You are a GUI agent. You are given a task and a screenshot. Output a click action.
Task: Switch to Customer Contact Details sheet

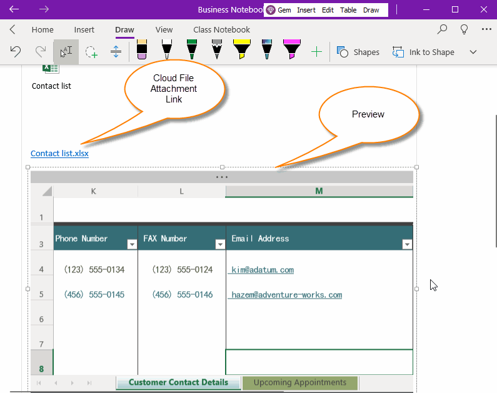click(178, 382)
